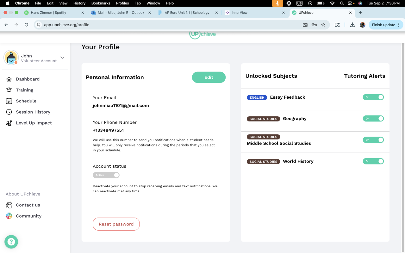405x253 pixels.
Task: Toggle World History tutoring alerts
Action: pyautogui.click(x=373, y=161)
